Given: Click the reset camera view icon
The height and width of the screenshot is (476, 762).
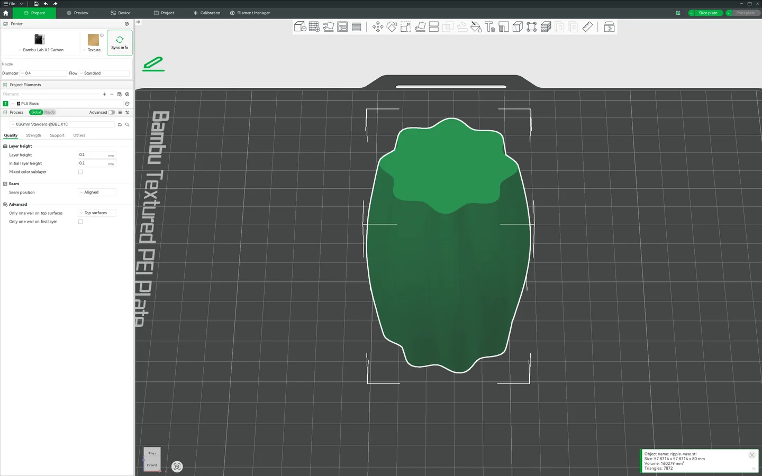Looking at the screenshot, I should coord(177,466).
